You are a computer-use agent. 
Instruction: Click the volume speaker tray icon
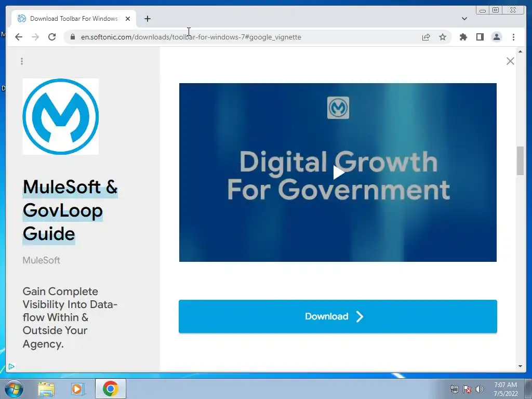480,389
